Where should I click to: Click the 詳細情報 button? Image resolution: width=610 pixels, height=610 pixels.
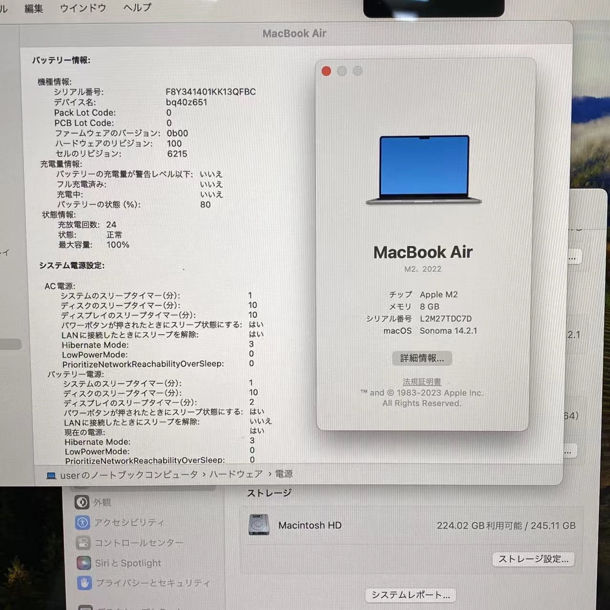point(422,358)
